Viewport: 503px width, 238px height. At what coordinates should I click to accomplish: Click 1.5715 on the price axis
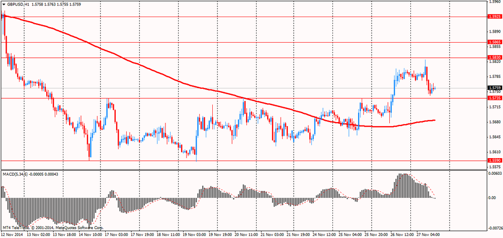494,106
